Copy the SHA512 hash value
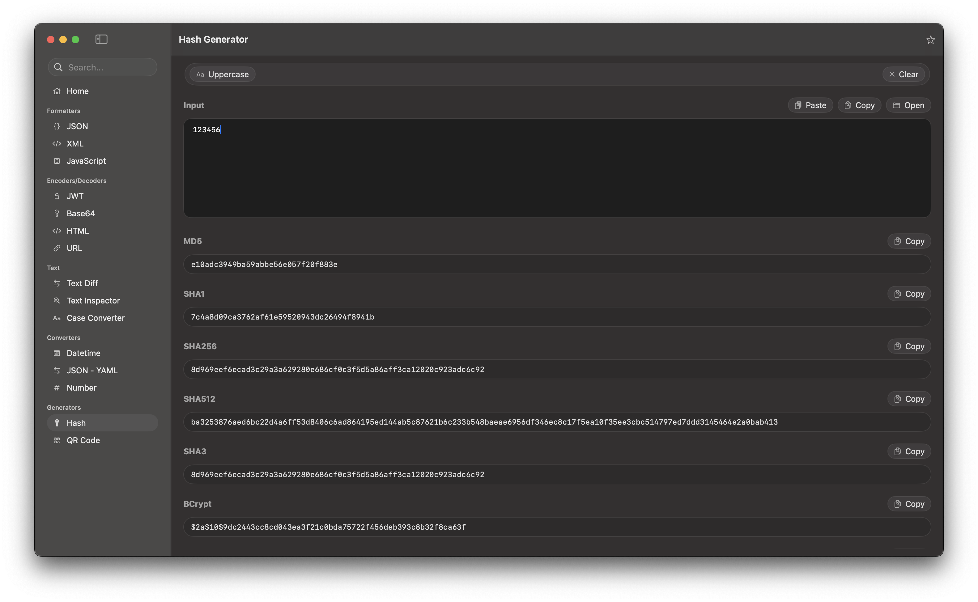 click(x=909, y=399)
